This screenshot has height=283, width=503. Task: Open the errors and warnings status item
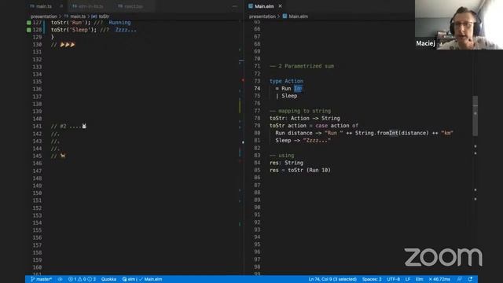pyautogui.click(x=82, y=279)
